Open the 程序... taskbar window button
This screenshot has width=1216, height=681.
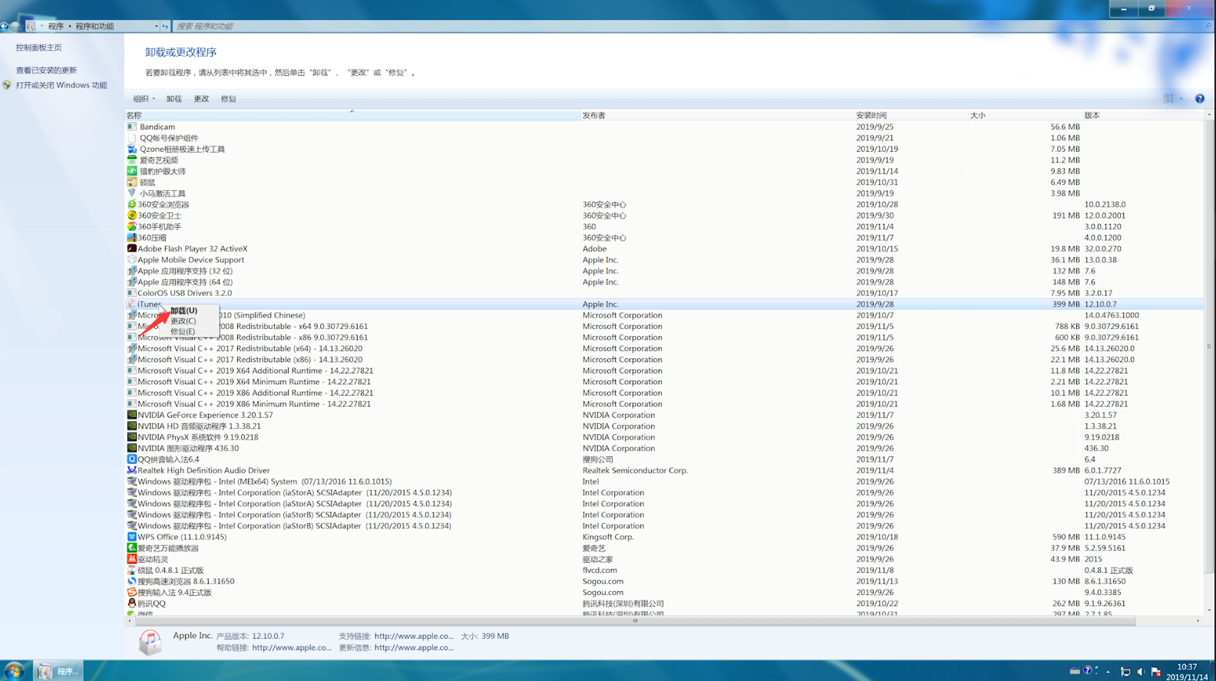[x=60, y=671]
